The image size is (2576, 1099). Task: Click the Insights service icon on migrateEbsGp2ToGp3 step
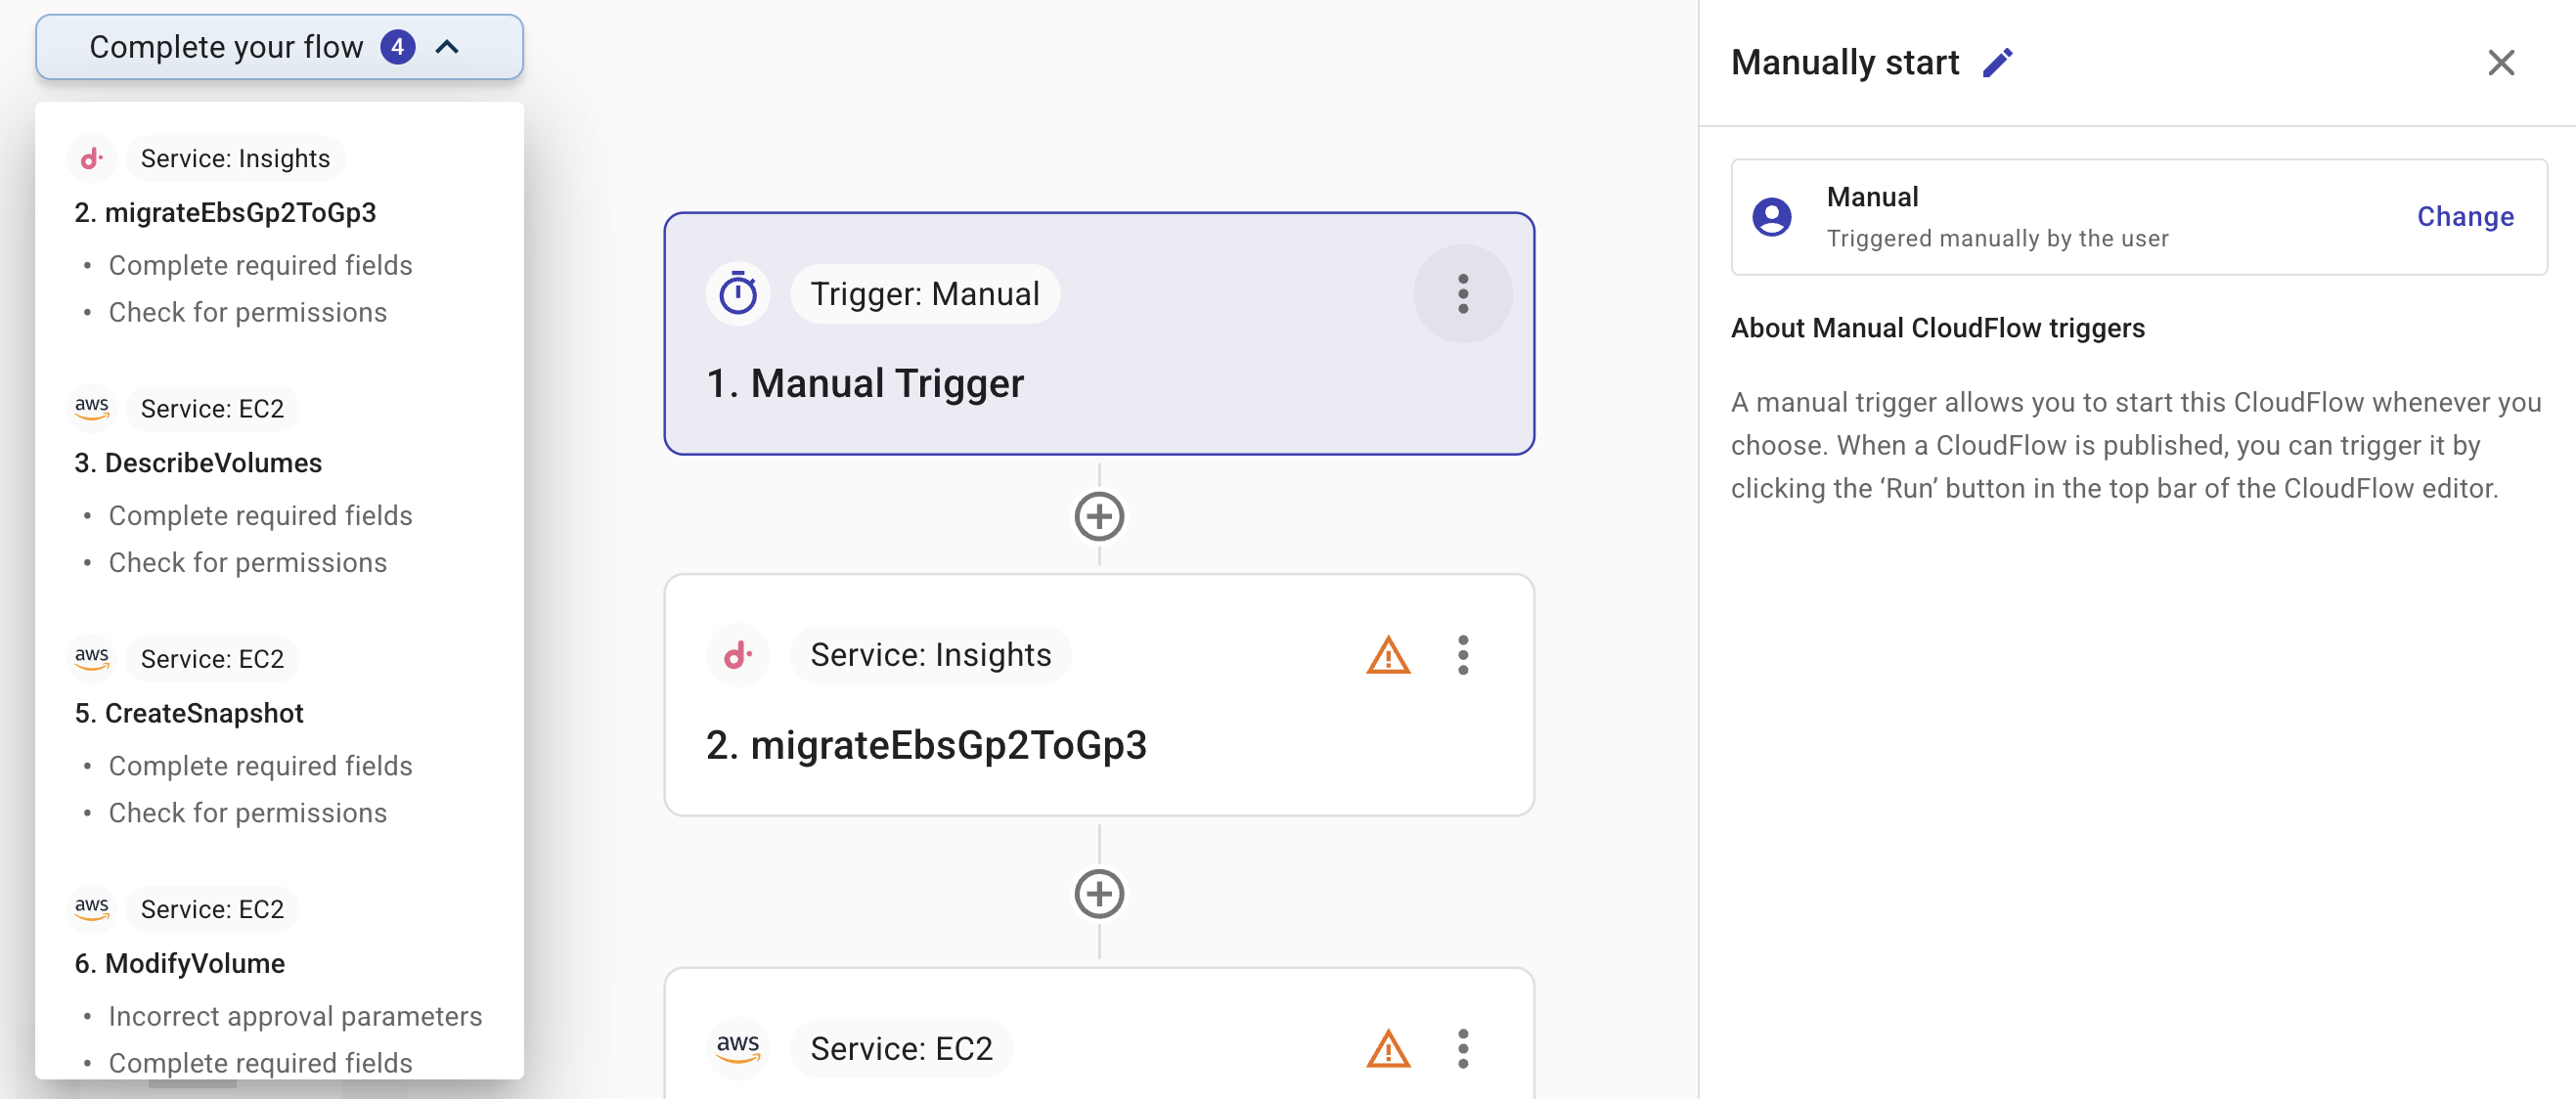coord(737,654)
